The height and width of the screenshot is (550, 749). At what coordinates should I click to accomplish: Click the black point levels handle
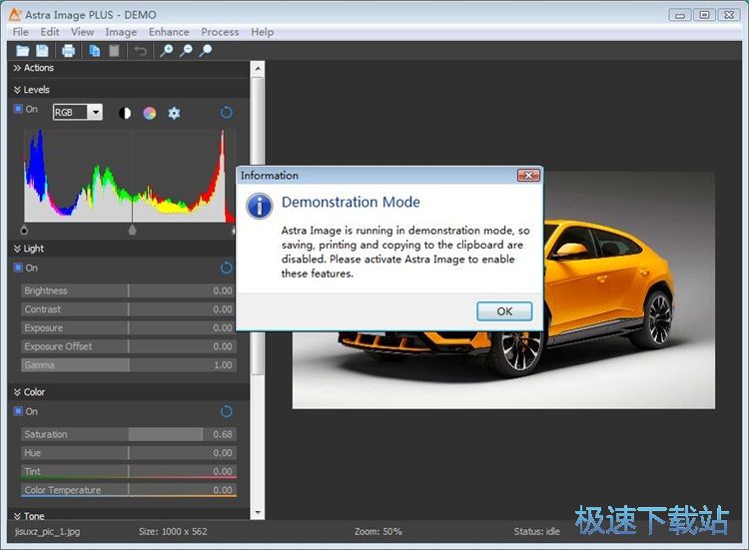tap(24, 231)
